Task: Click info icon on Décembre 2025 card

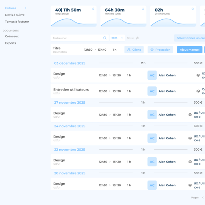Action: tap(193, 9)
